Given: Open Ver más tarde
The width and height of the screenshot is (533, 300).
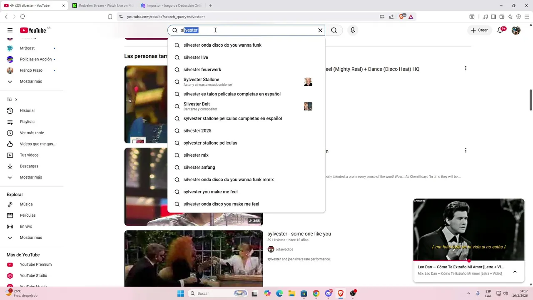Looking at the screenshot, I should tap(32, 133).
